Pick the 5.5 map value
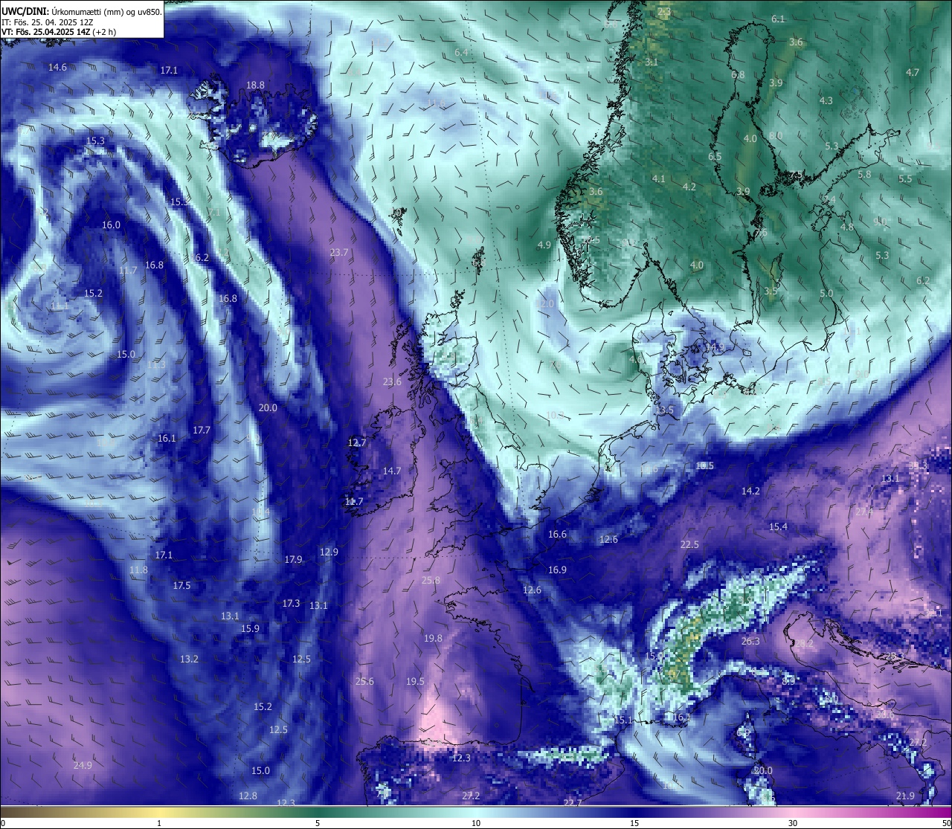This screenshot has width=952, height=829. click(904, 179)
